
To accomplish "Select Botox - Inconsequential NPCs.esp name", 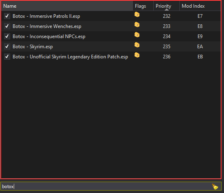I will point(49,36).
